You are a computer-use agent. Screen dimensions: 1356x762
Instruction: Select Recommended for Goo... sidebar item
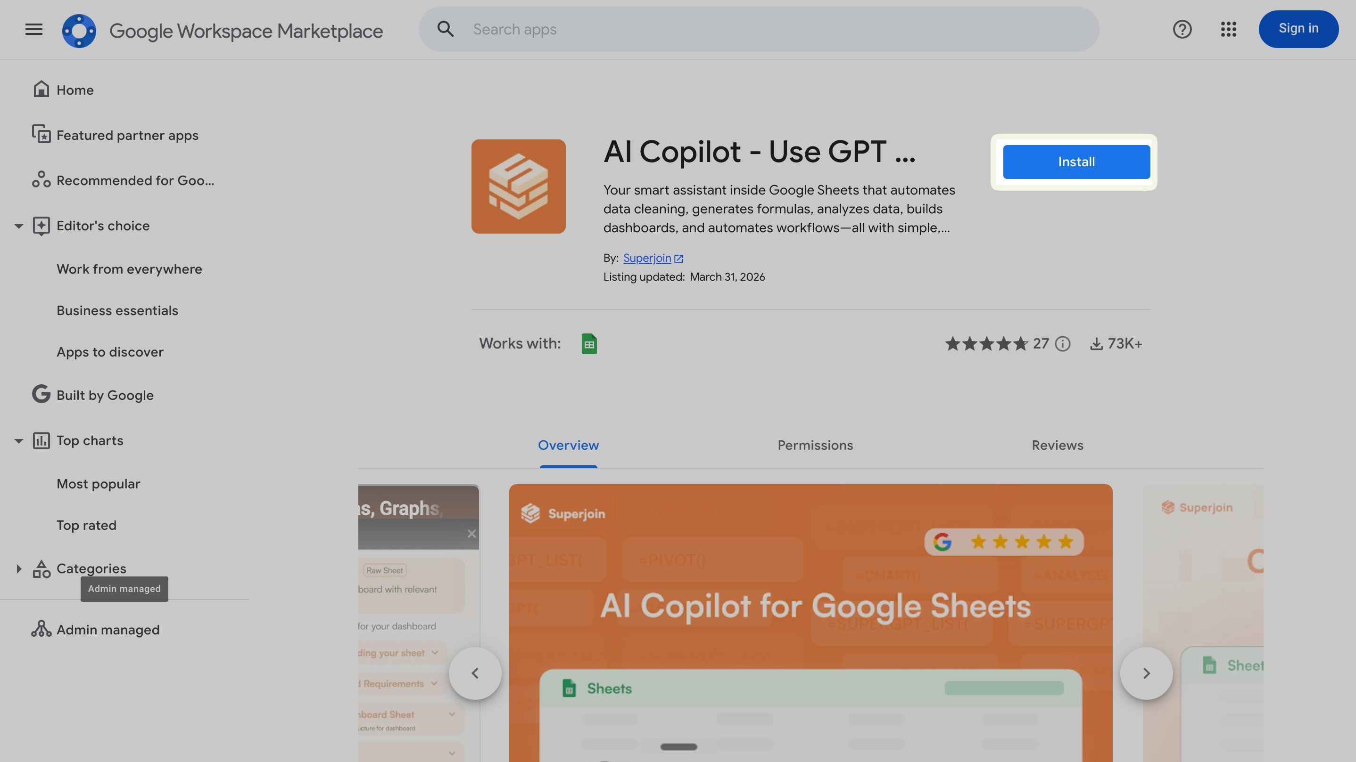coord(135,180)
